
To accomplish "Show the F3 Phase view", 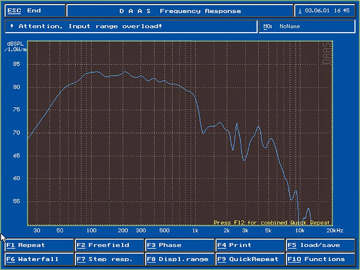I will 180,245.
